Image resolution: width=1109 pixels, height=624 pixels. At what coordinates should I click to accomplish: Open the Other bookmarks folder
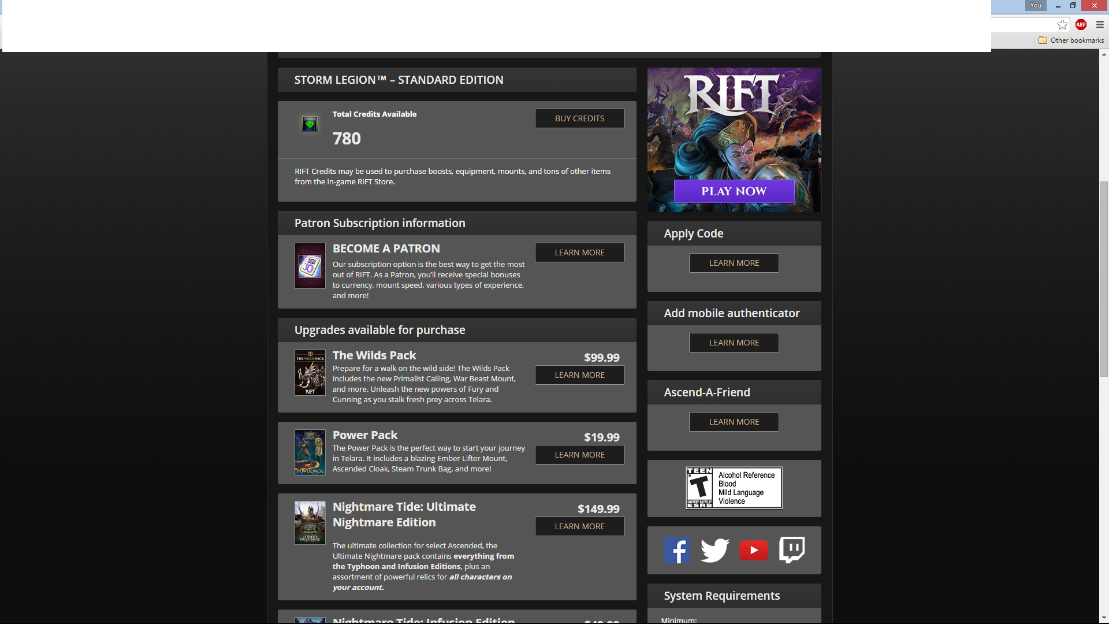pos(1071,40)
